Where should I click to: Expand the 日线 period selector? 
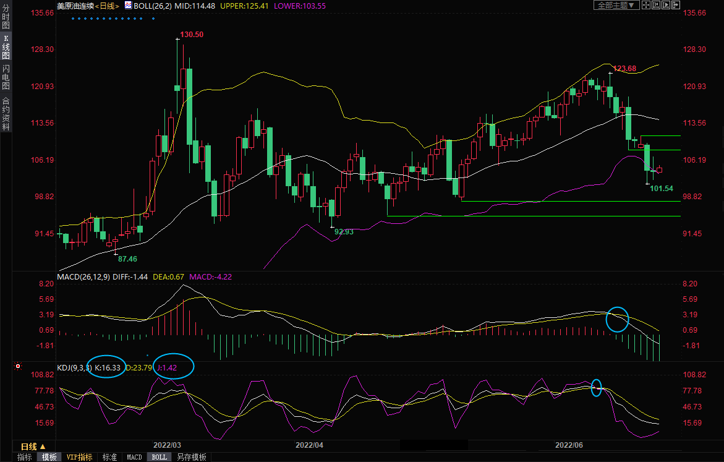pyautogui.click(x=33, y=446)
